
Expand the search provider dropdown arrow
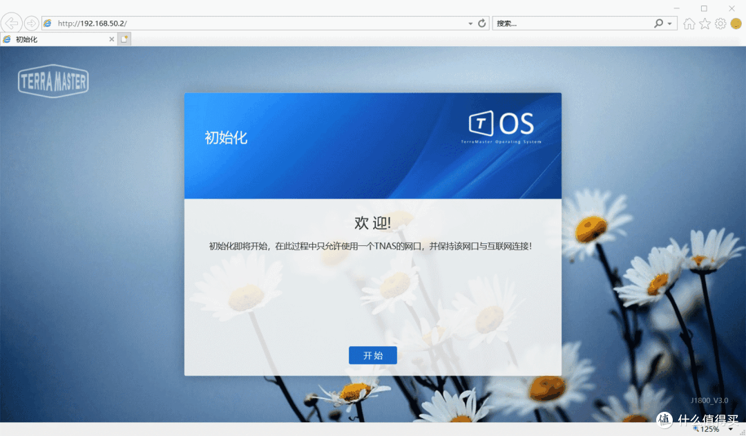click(x=669, y=23)
